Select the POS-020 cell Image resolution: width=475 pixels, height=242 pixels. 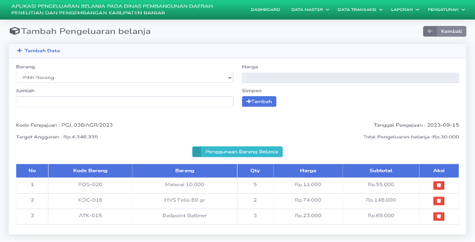[90, 184]
